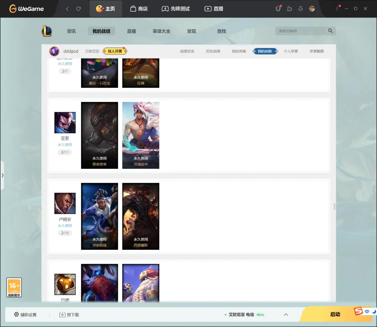This screenshot has height=327, width=377.
Task: Switch to the 战绩总览 tab
Action: (187, 51)
